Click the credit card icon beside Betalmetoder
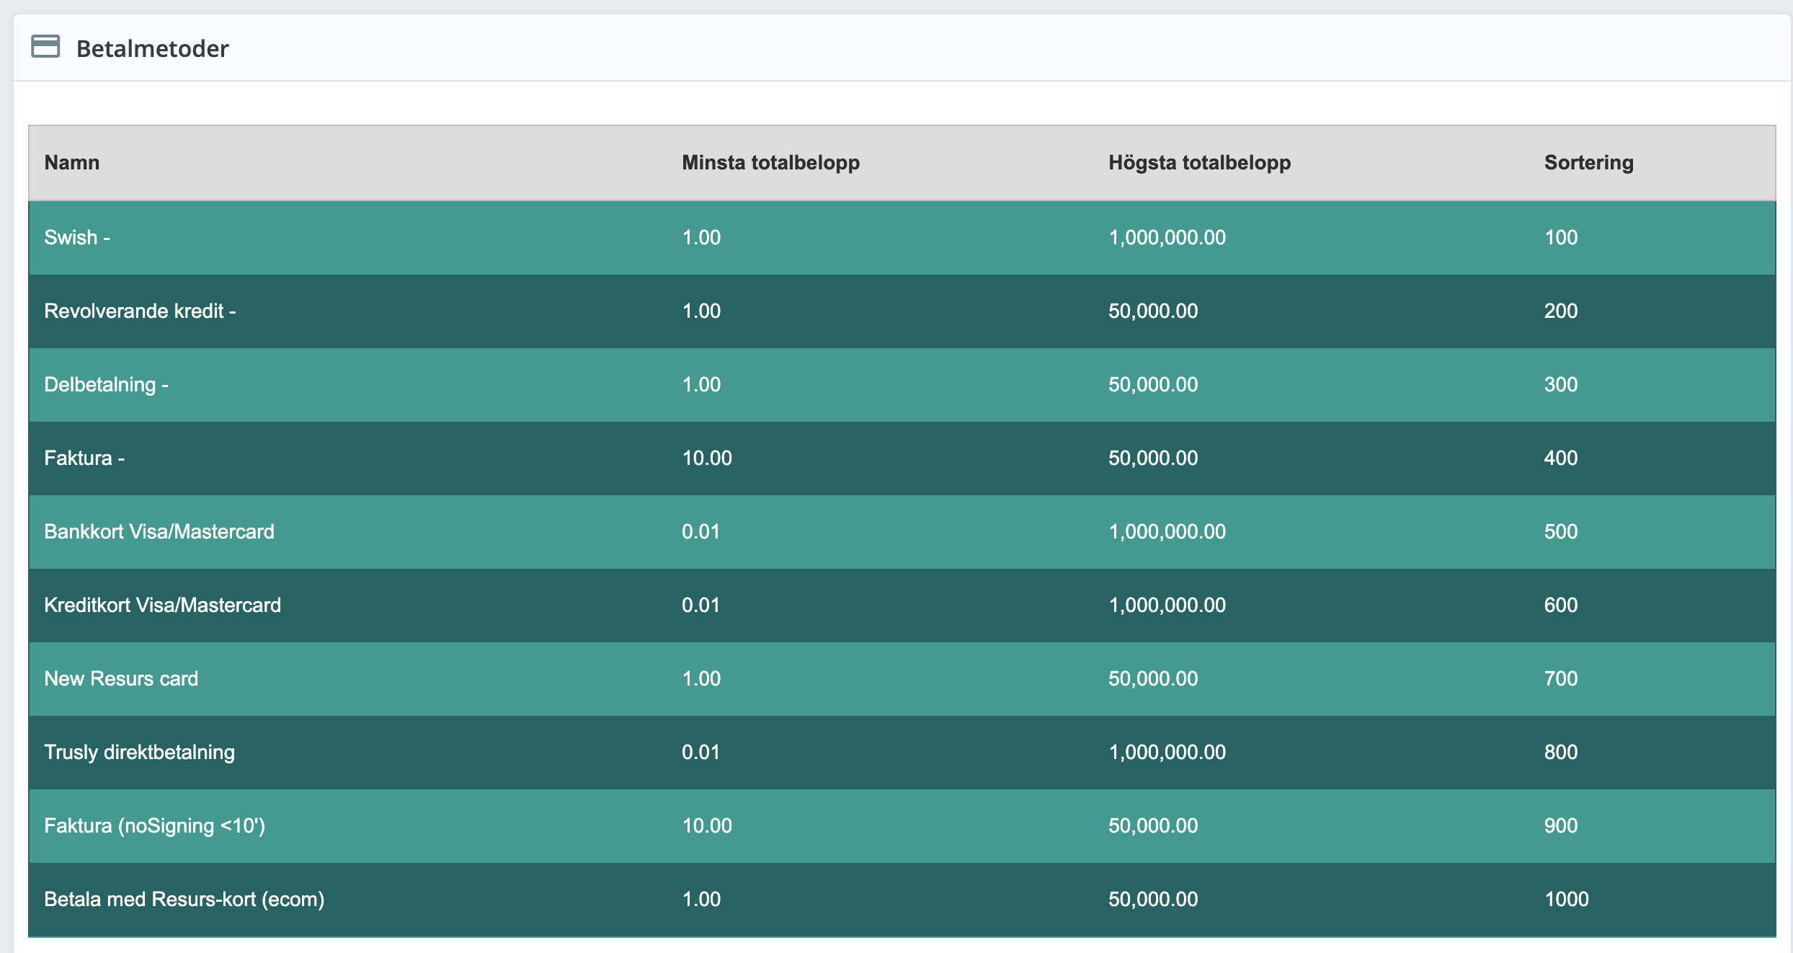The width and height of the screenshot is (1793, 953). click(45, 47)
